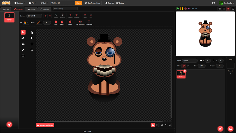Hide the sprite with crossed-eye icon

[x=188, y=66]
